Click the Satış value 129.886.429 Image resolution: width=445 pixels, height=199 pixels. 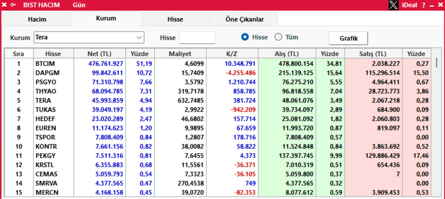[x=383, y=156]
